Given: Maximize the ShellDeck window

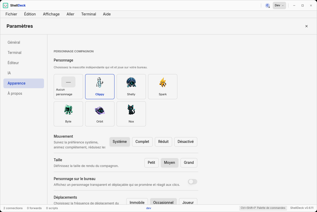Looking at the screenshot, I should pos(303,5).
